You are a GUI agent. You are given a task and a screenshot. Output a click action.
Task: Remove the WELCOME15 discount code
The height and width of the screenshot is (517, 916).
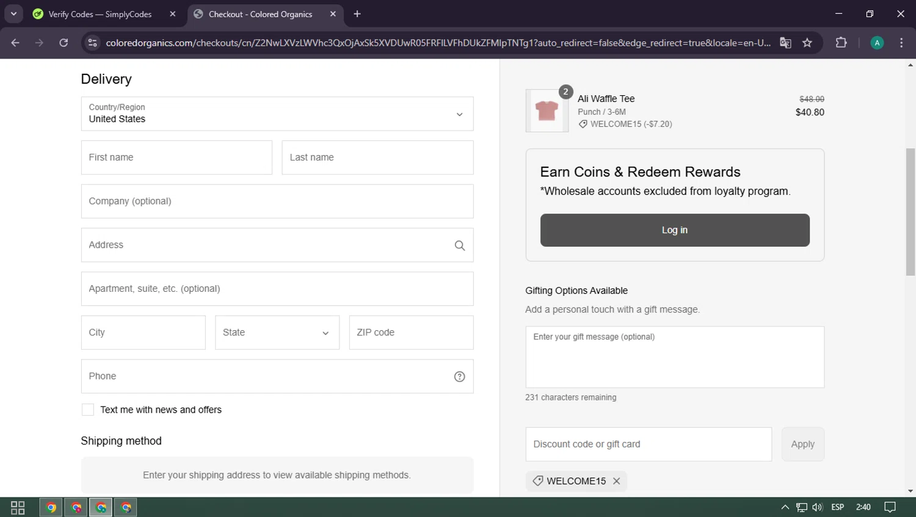(x=617, y=481)
